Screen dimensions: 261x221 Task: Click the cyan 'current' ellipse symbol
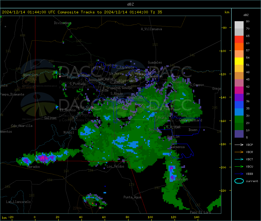click(239, 181)
